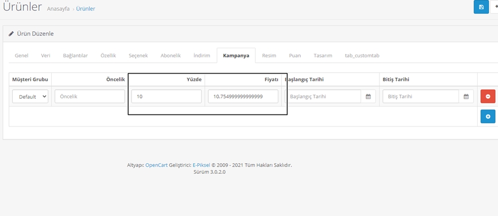Open calendar picker for Bitiş Tarihi
This screenshot has height=216, width=498.
466,97
